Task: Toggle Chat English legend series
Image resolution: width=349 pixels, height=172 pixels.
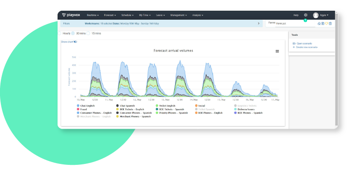Action: tap(86, 106)
